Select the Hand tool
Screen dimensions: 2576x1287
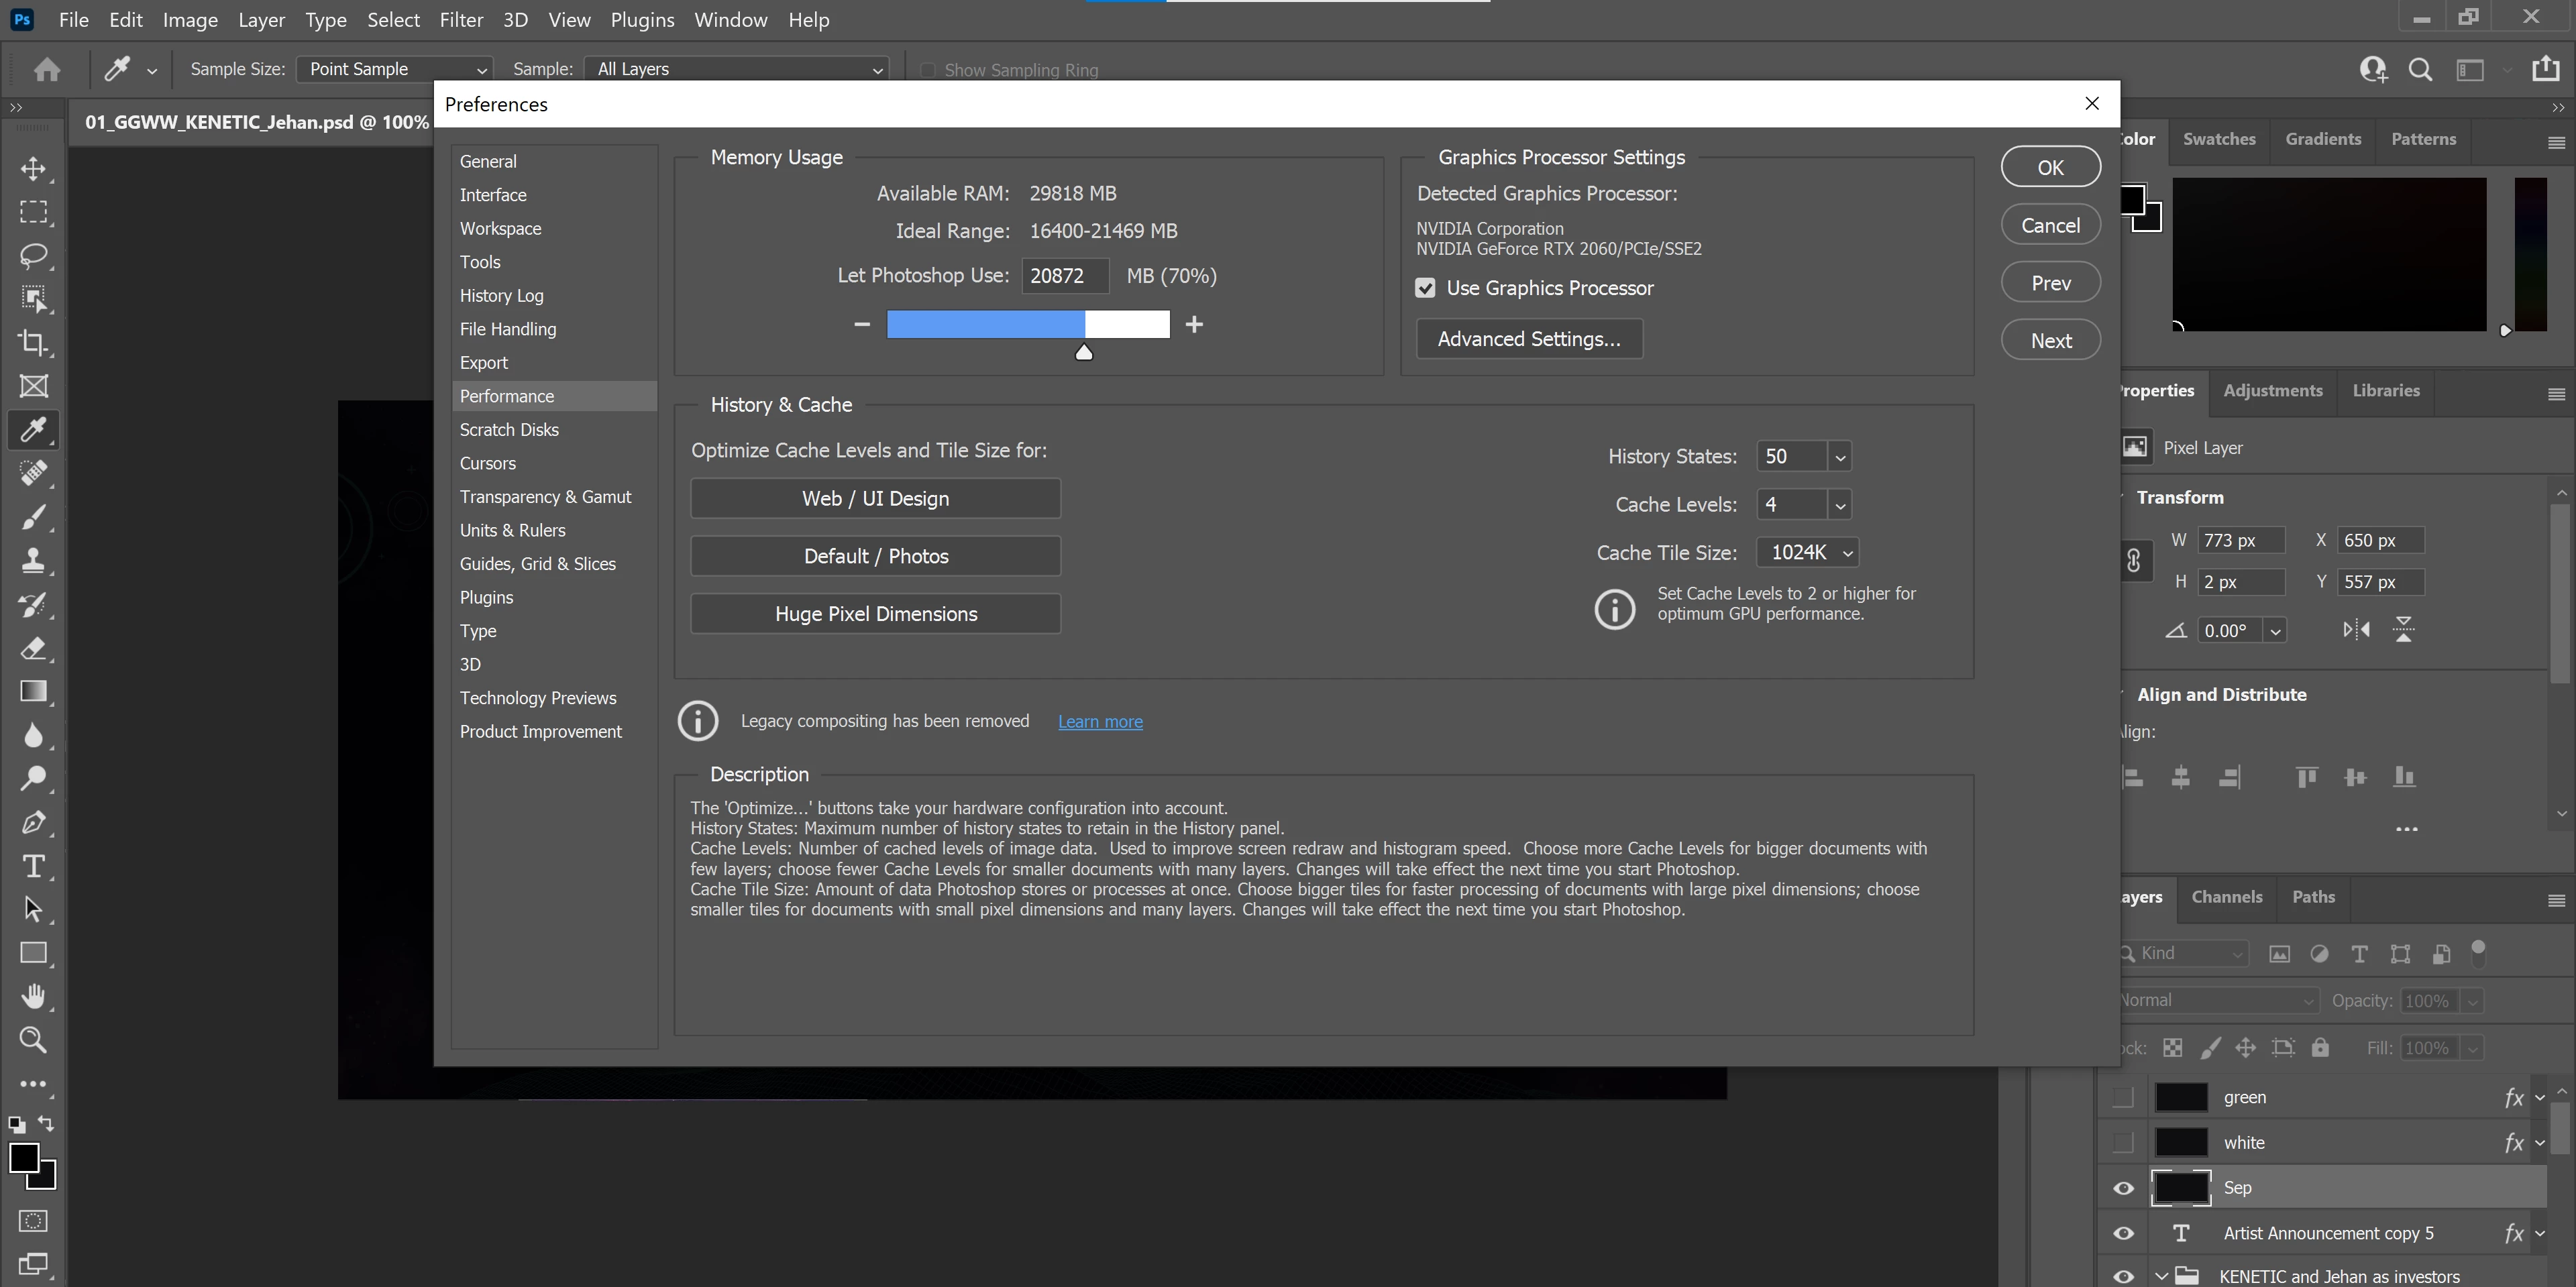(33, 996)
